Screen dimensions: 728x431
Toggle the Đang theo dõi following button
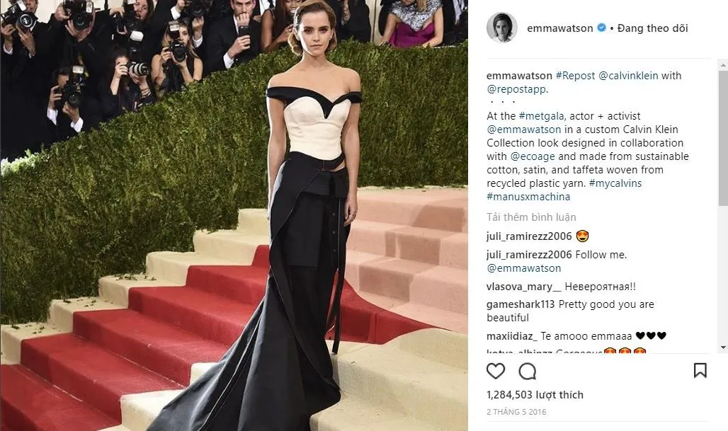coord(652,28)
